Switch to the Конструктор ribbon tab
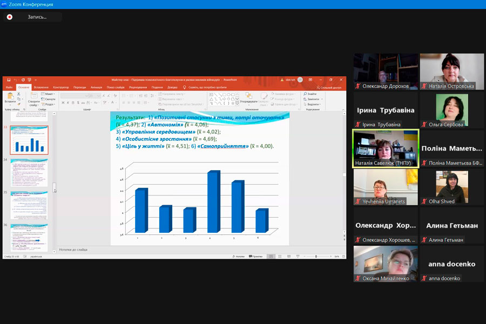Screen dimensions: 486x324 point(60,87)
